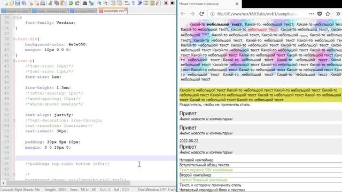The width and height of the screenshot is (342, 192).
Task: Click the 'text-align: justify;' line
Action: click(49, 115)
